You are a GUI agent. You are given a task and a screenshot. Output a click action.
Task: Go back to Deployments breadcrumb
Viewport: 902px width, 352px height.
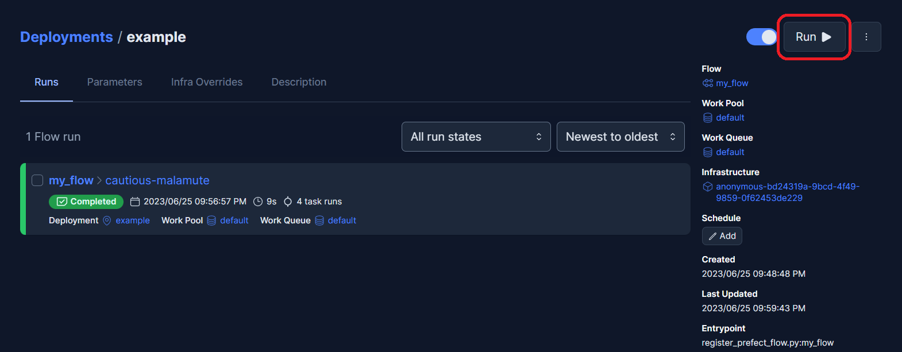coord(67,37)
